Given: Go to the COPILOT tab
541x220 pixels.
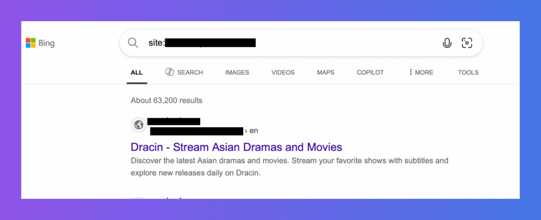Looking at the screenshot, I should 370,72.
